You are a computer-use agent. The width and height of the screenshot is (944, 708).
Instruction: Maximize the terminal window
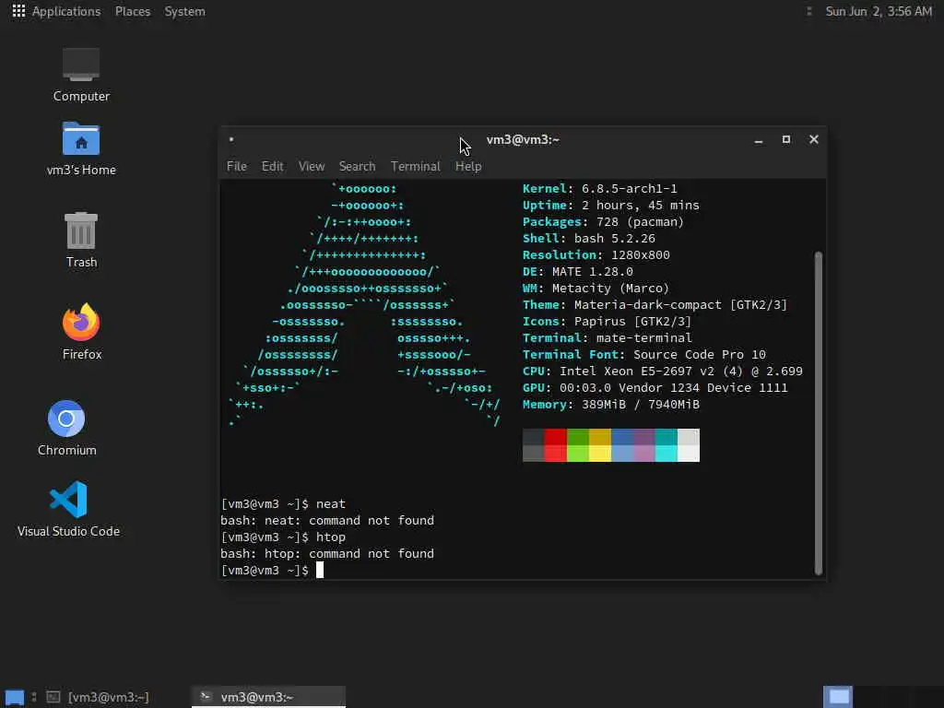[785, 140]
